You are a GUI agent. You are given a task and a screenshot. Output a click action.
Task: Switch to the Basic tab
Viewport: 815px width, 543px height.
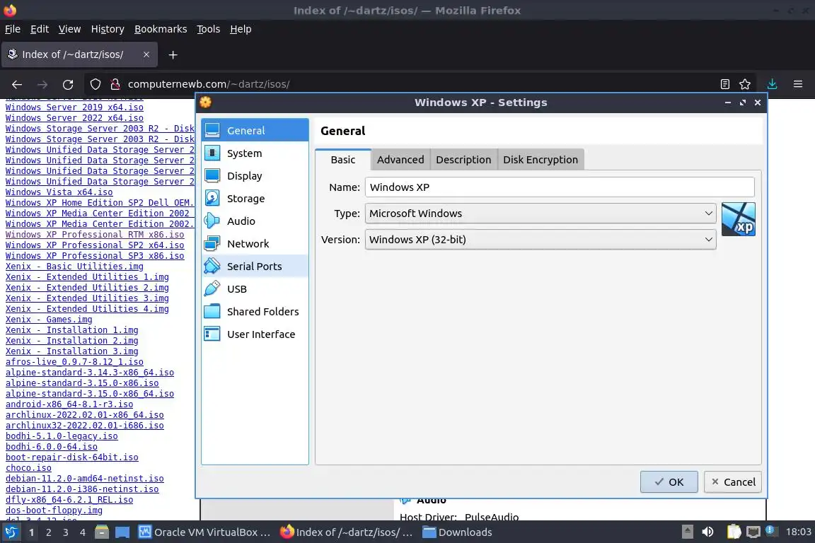(343, 160)
